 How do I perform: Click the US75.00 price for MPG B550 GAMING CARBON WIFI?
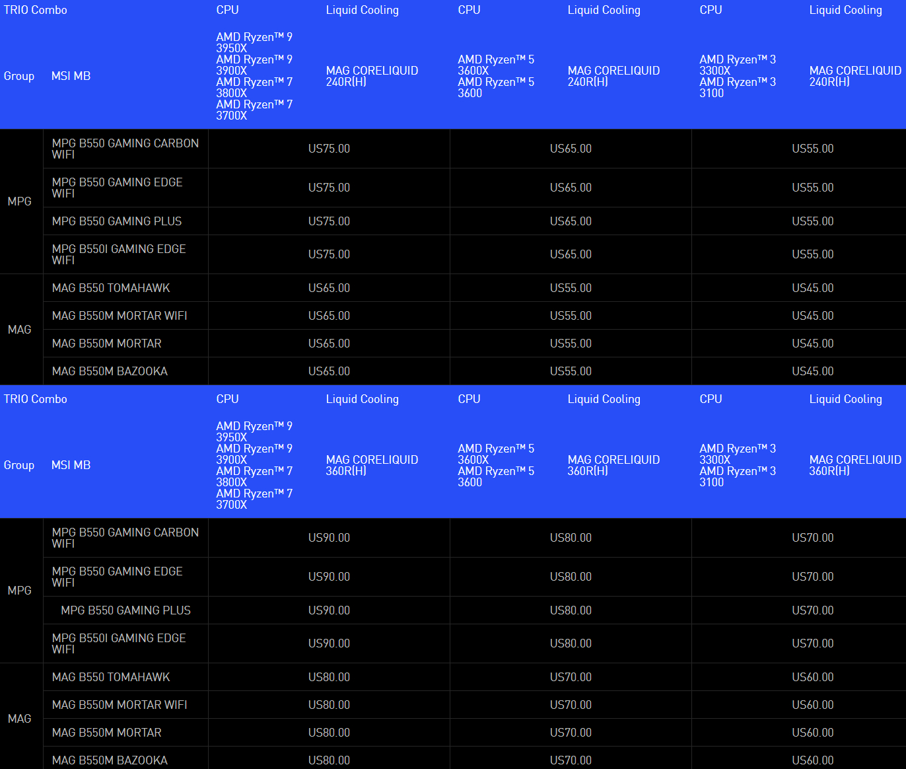point(329,149)
